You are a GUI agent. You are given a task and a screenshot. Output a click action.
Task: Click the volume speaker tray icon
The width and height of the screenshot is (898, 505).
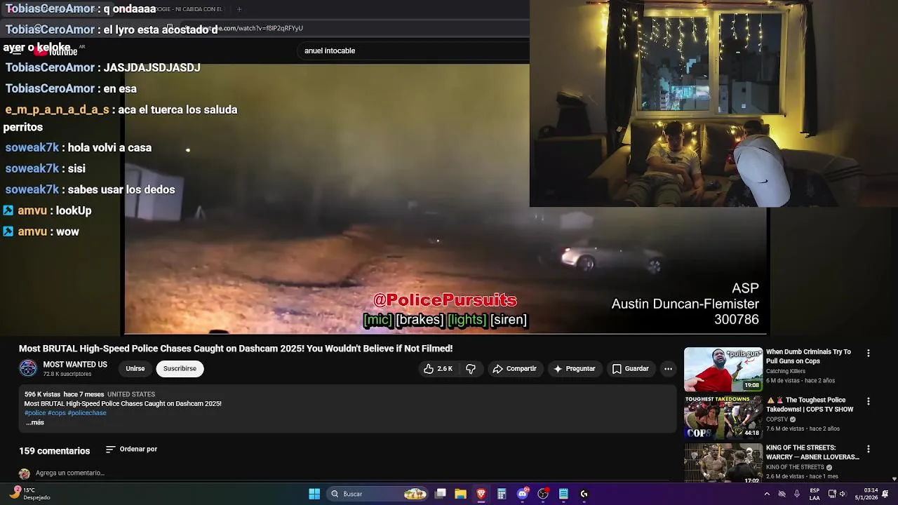tap(843, 494)
